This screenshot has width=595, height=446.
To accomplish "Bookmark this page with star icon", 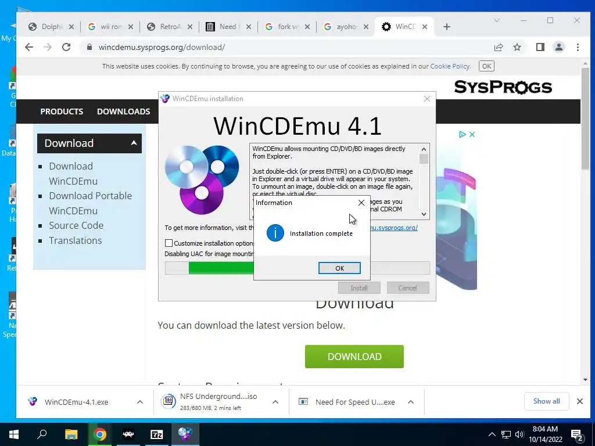I will 517,47.
